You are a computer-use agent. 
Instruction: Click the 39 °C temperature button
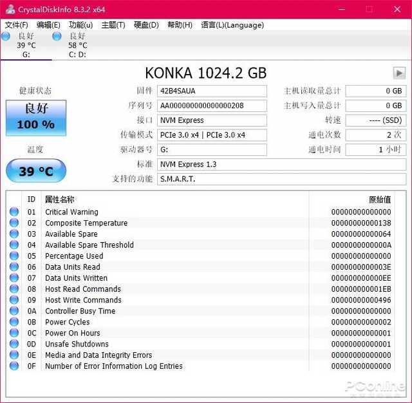36,171
